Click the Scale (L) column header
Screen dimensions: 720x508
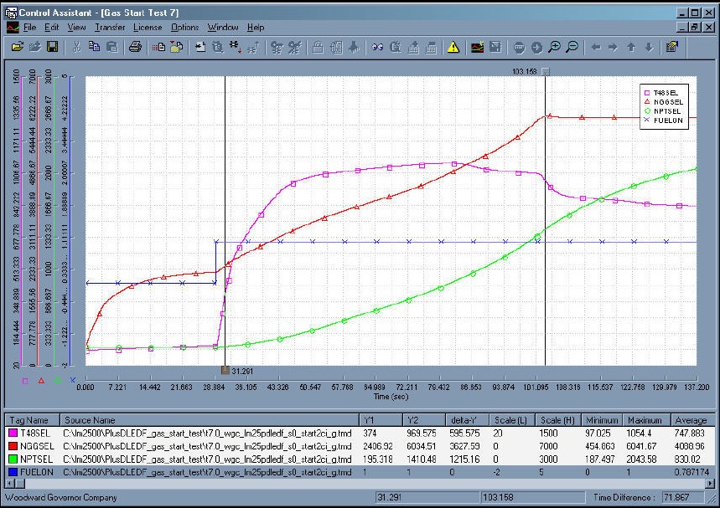(x=510, y=420)
